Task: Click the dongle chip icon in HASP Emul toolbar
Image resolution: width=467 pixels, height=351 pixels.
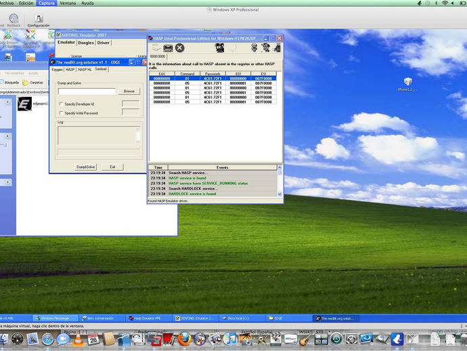Action: tap(168, 48)
